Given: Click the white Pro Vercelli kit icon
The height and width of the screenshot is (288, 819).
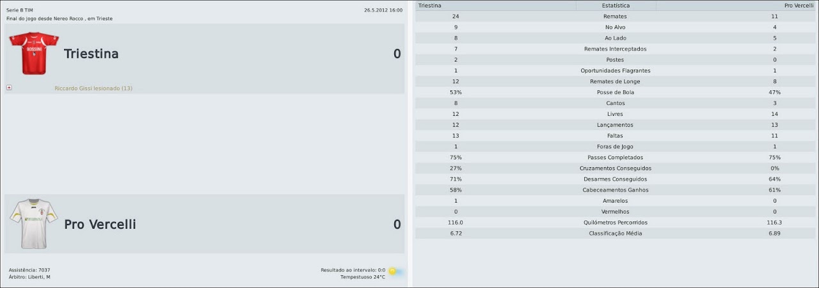Looking at the screenshot, I should (33, 224).
